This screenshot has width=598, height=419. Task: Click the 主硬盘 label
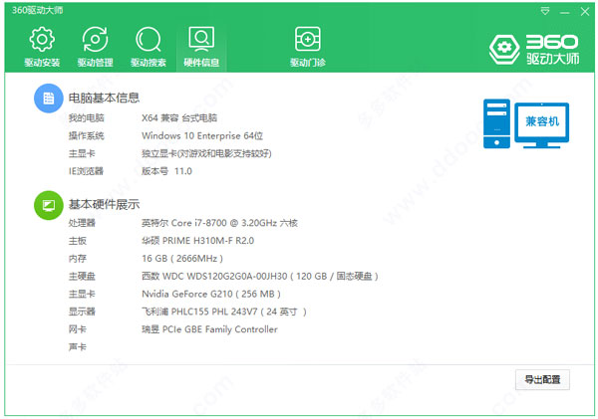point(82,276)
